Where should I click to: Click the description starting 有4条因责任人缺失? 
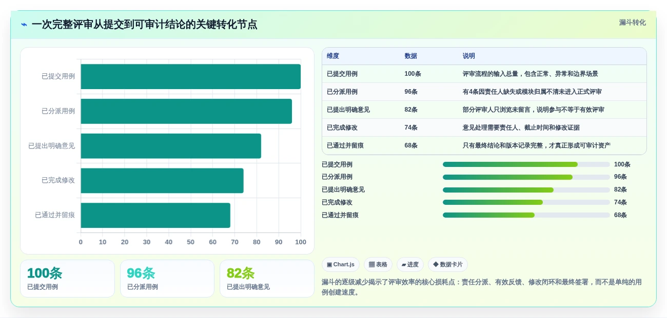click(x=532, y=92)
